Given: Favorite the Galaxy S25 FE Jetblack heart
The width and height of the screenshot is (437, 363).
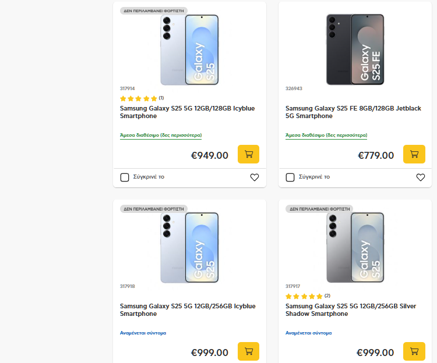Looking at the screenshot, I should coord(421,177).
